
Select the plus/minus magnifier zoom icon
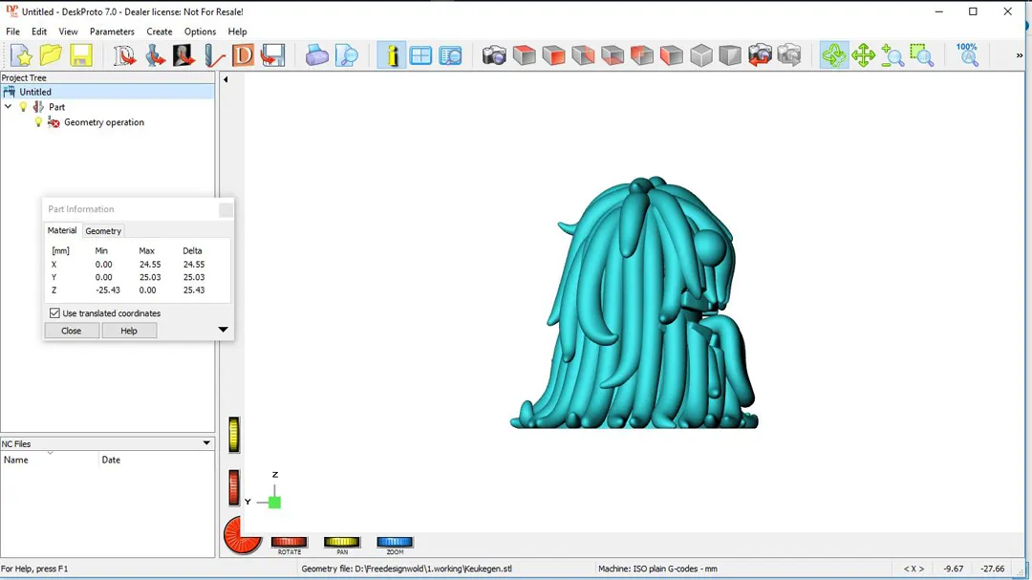click(892, 56)
